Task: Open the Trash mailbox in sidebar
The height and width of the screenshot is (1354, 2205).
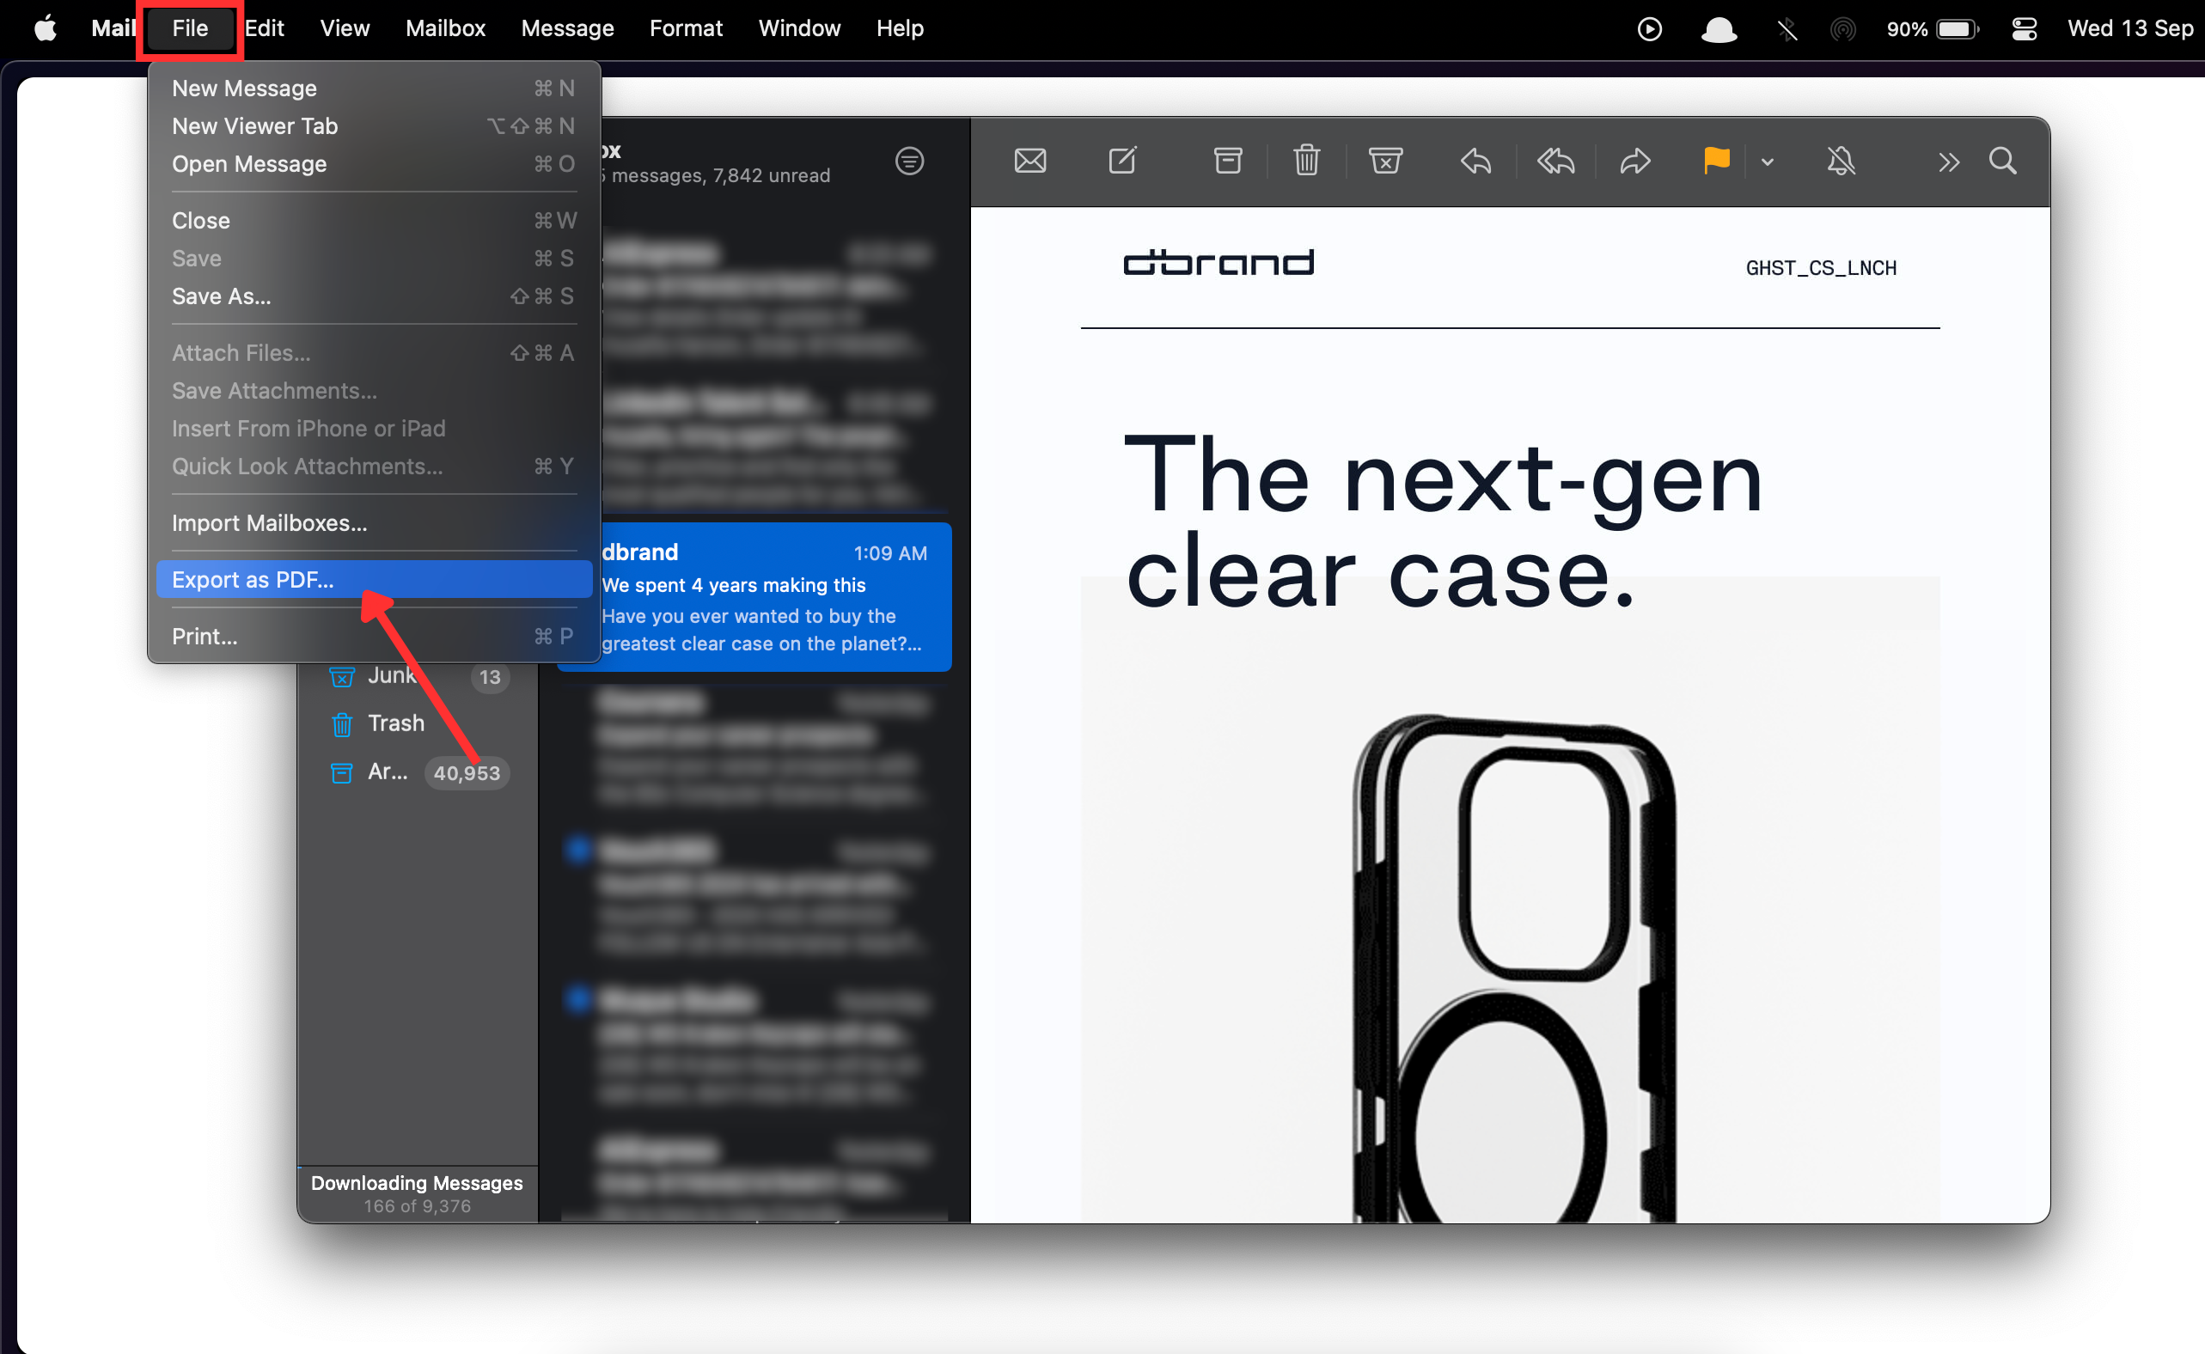Action: [395, 723]
